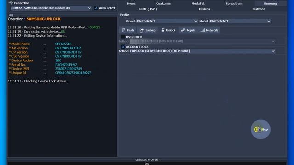Switch to the Spreadtrum tab
294x165 pixels.
[234, 3]
